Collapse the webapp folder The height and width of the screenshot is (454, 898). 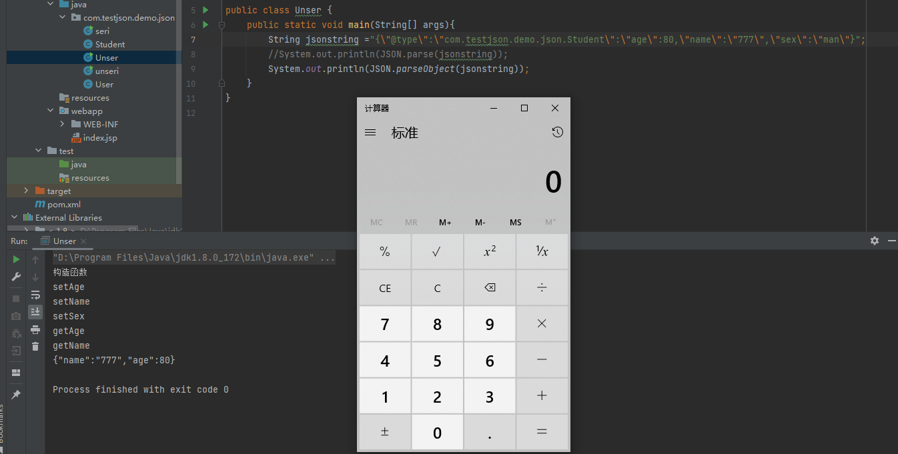50,111
